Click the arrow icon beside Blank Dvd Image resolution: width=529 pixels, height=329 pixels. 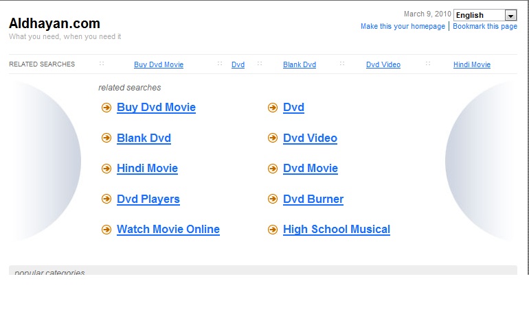pos(106,138)
